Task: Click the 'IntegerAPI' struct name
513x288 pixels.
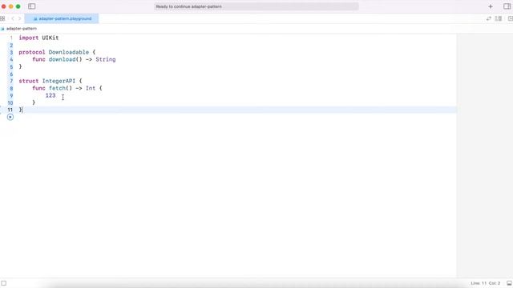Action: [x=59, y=81]
